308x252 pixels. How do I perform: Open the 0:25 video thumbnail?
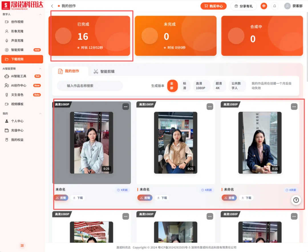click(92, 143)
